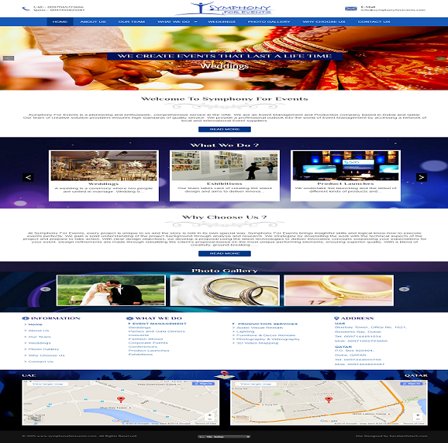Click the red pin on Qatar map
Viewport: 448px width, 443px height.
point(329,400)
